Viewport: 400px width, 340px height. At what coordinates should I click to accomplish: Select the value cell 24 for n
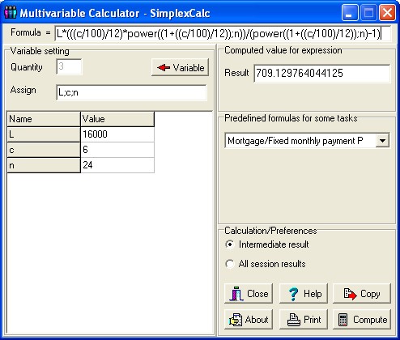click(117, 165)
